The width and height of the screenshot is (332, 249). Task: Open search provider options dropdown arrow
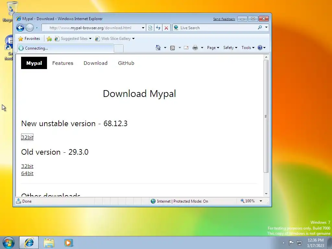266,28
